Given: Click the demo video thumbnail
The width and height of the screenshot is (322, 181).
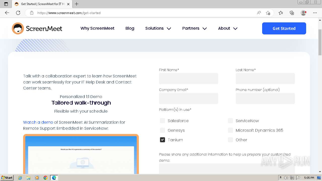Looking at the screenshot, I should (x=81, y=154).
